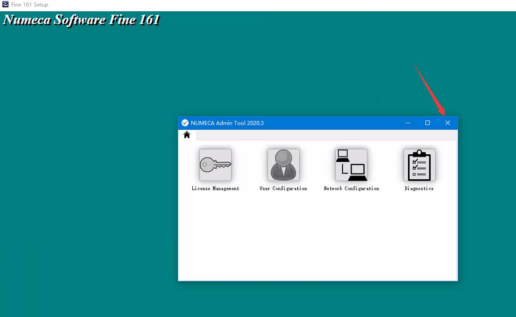Click the License Management text label

215,189
